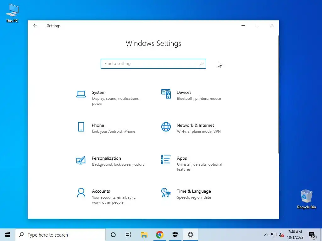Open the Phone category title

coord(98,125)
